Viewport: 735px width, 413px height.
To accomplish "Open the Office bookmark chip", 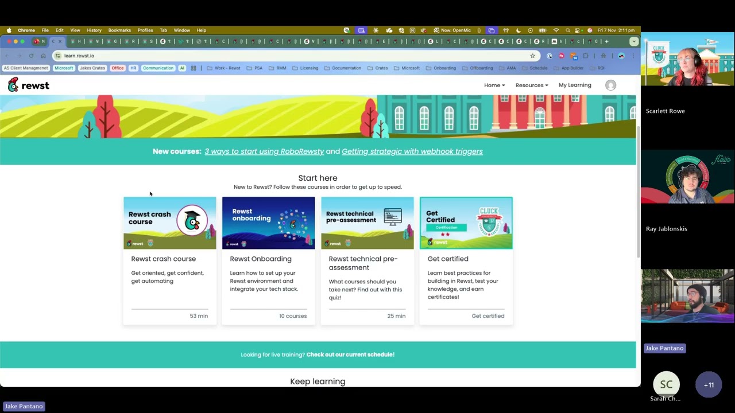I will 118,68.
